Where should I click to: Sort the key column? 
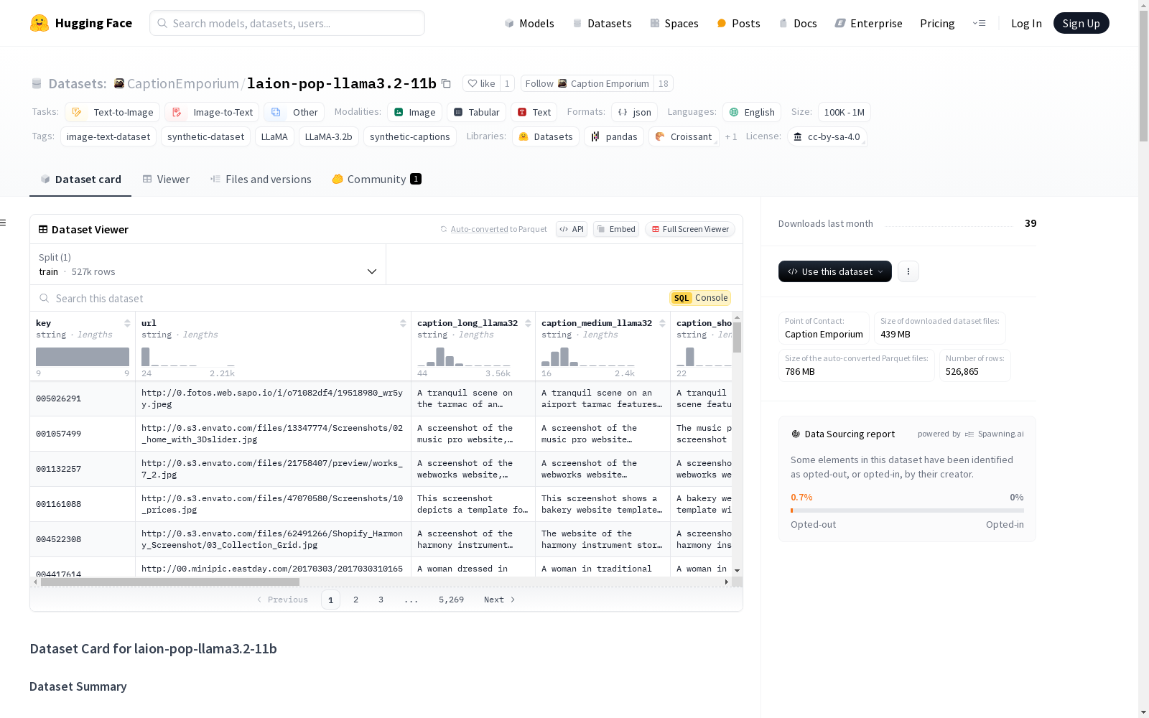click(127, 323)
